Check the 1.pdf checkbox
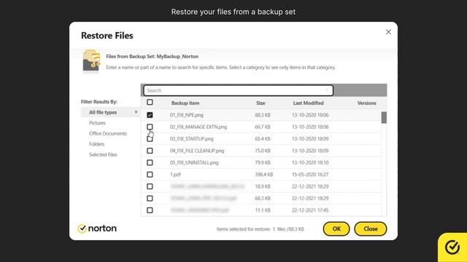This screenshot has height=262, width=467. coord(150,175)
